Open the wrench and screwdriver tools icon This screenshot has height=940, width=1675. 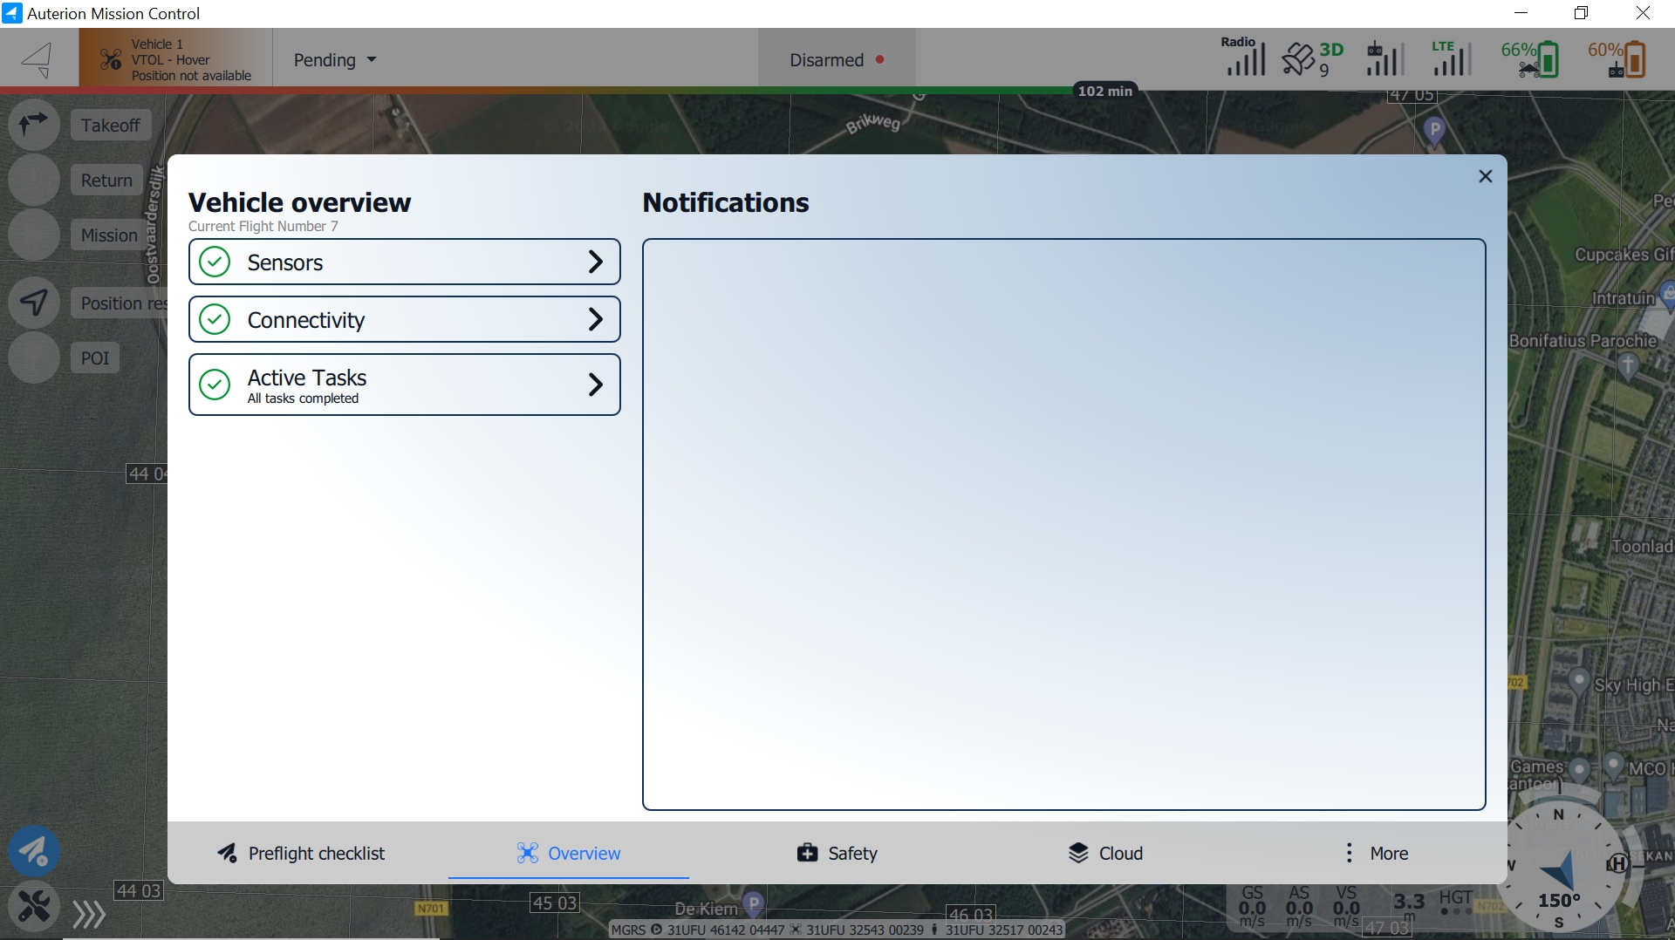point(34,906)
